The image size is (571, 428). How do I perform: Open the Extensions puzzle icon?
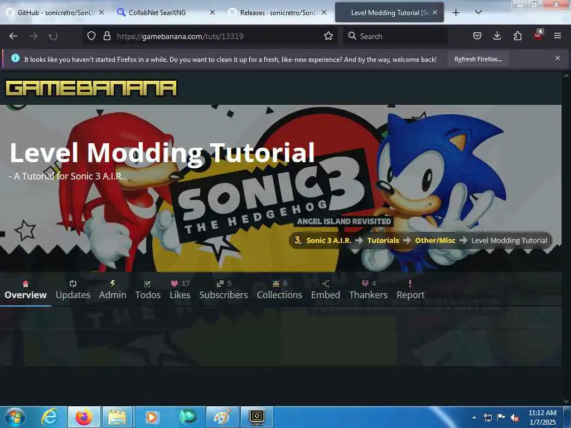517,36
